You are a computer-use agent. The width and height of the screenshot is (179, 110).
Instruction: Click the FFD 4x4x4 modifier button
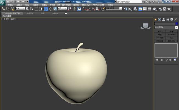tap(172, 34)
